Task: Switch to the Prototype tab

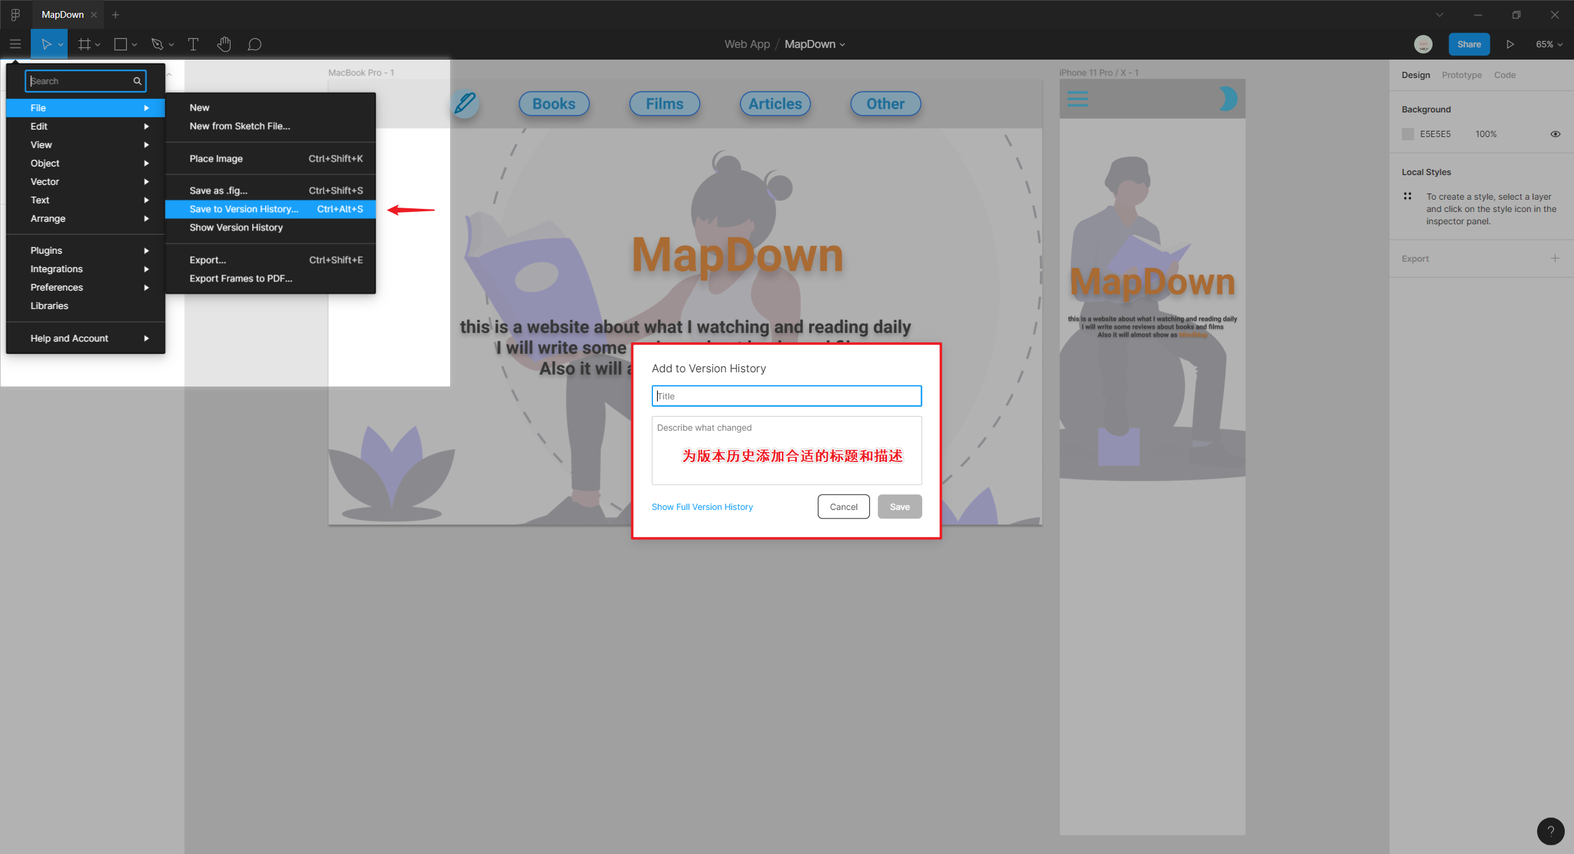Action: pyautogui.click(x=1461, y=75)
